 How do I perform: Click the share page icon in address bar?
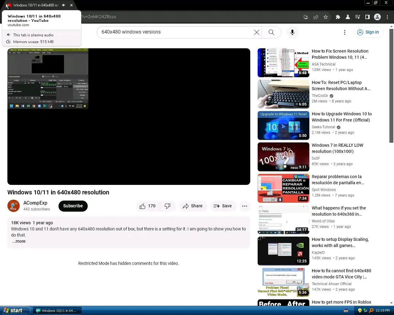pos(316,17)
